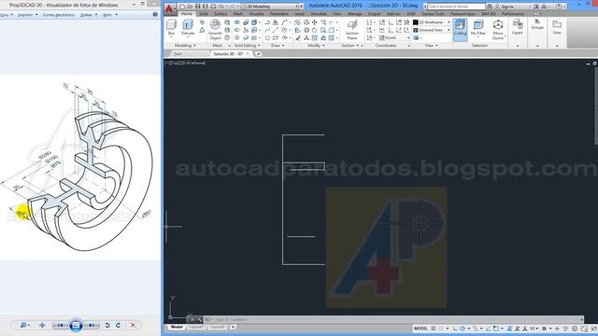Click the help question mark in photo viewer

pos(155,15)
